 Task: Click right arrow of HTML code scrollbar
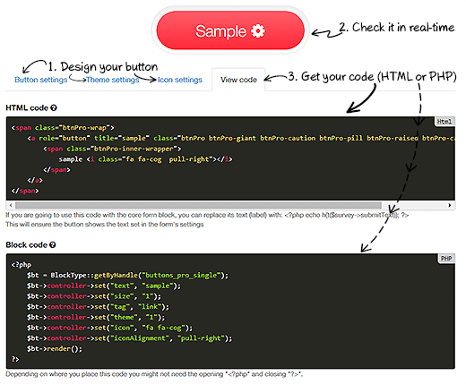click(450, 205)
